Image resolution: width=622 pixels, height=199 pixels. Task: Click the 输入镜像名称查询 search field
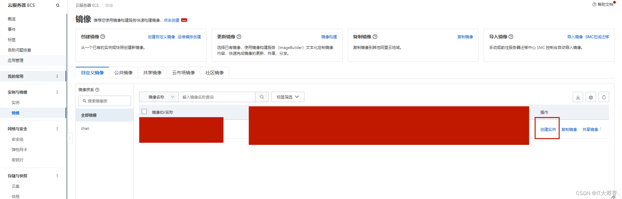pos(217,97)
